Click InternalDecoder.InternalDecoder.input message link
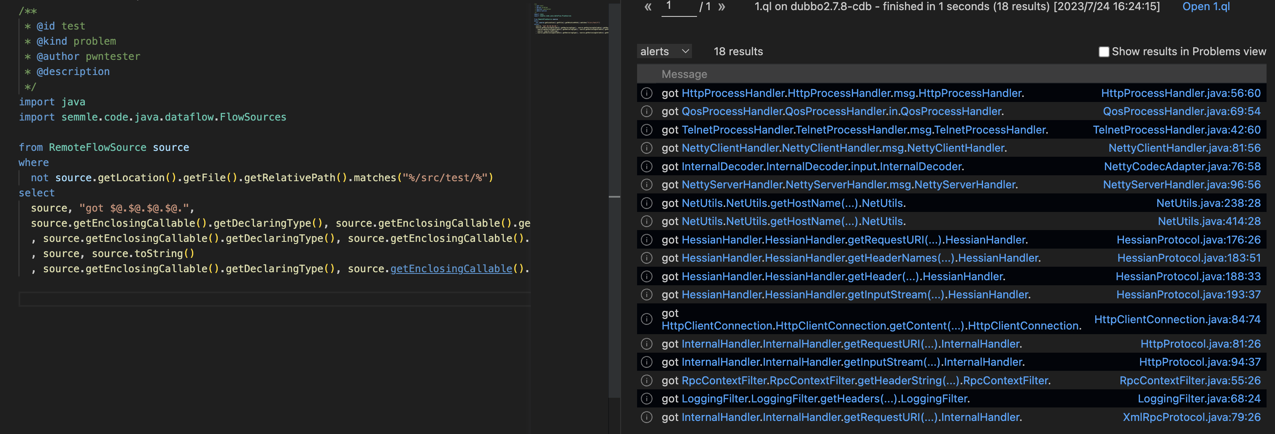 [821, 166]
